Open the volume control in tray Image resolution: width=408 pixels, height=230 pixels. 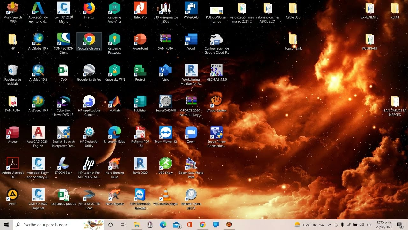click(361, 225)
